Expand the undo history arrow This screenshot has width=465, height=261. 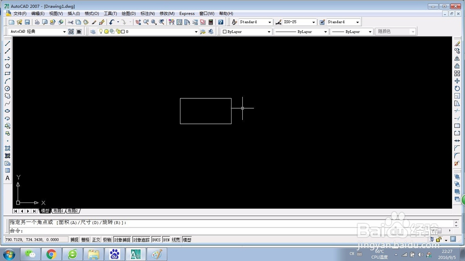tap(118, 22)
